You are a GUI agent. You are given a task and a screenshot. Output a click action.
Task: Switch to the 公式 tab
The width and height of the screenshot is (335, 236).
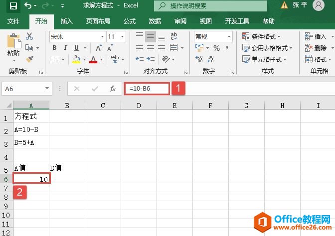coord(130,21)
